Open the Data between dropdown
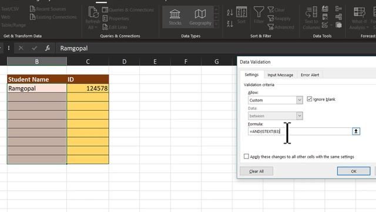Viewport: 376px width, 212px height. point(299,116)
